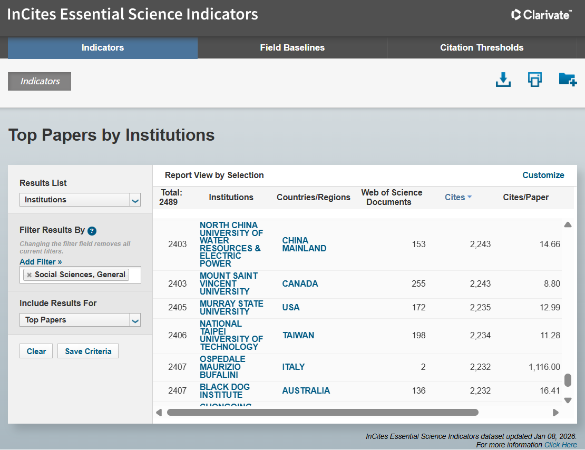This screenshot has height=450, width=585.
Task: Open the Filter Results By help icon
Action: tap(92, 231)
